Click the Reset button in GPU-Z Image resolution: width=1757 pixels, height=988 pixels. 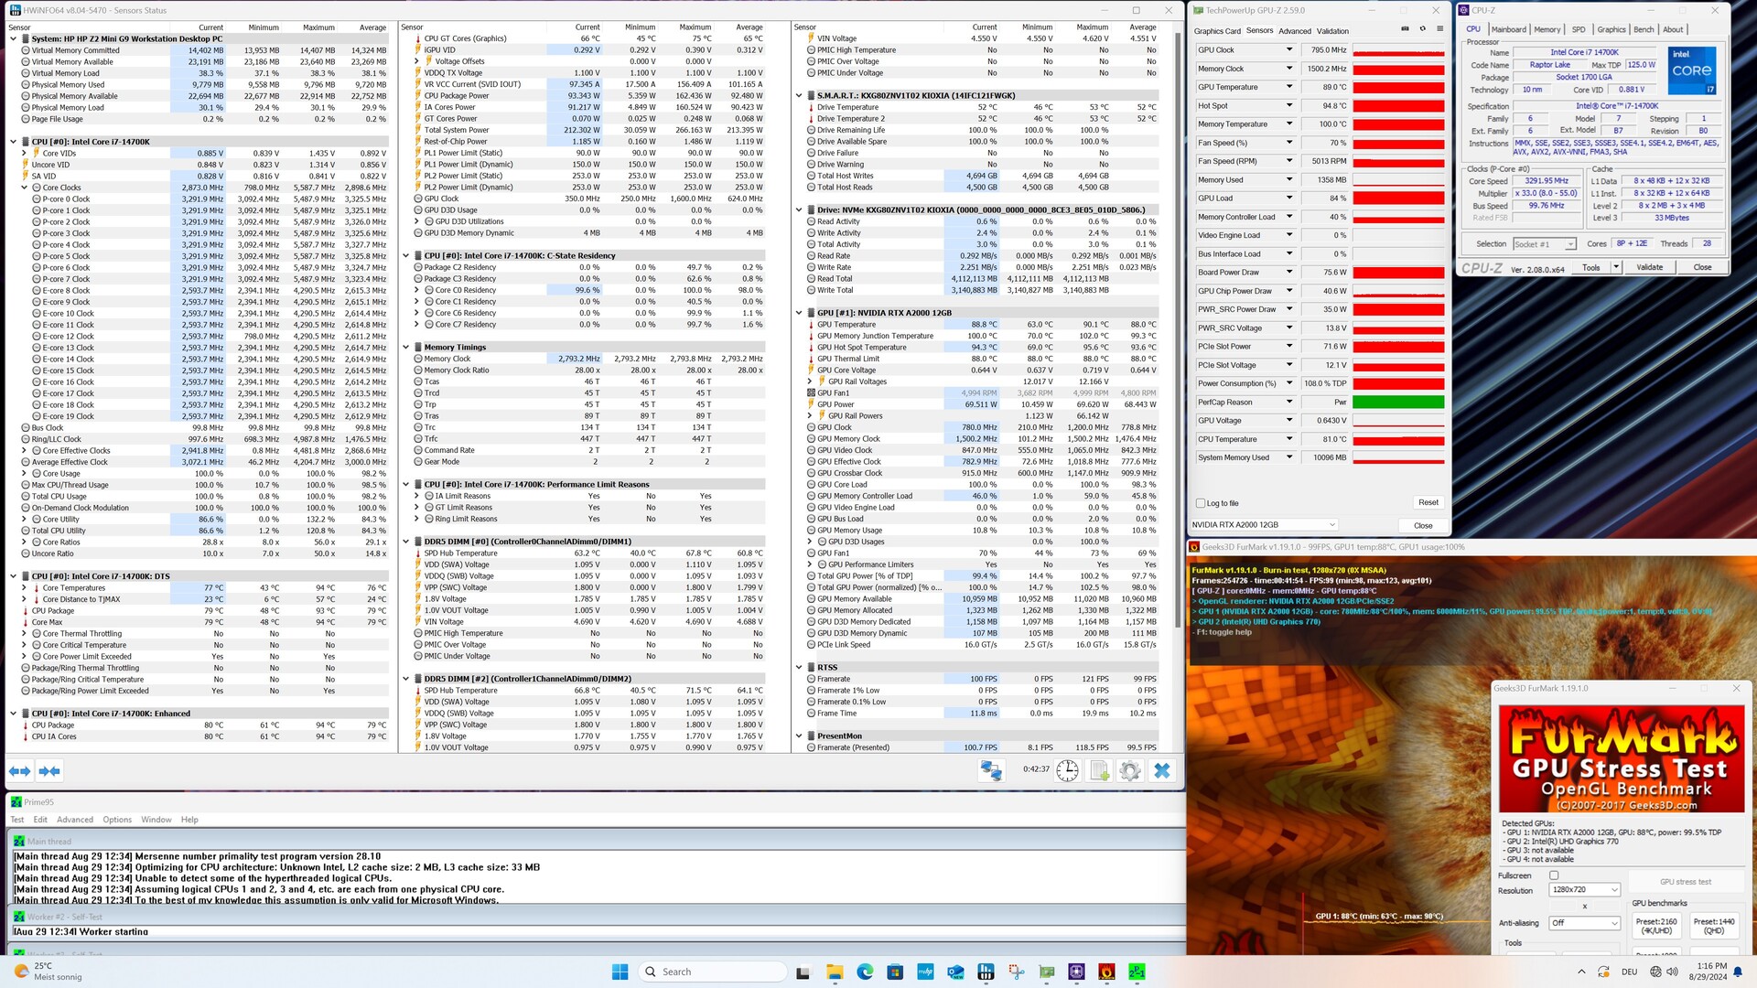[1428, 502]
